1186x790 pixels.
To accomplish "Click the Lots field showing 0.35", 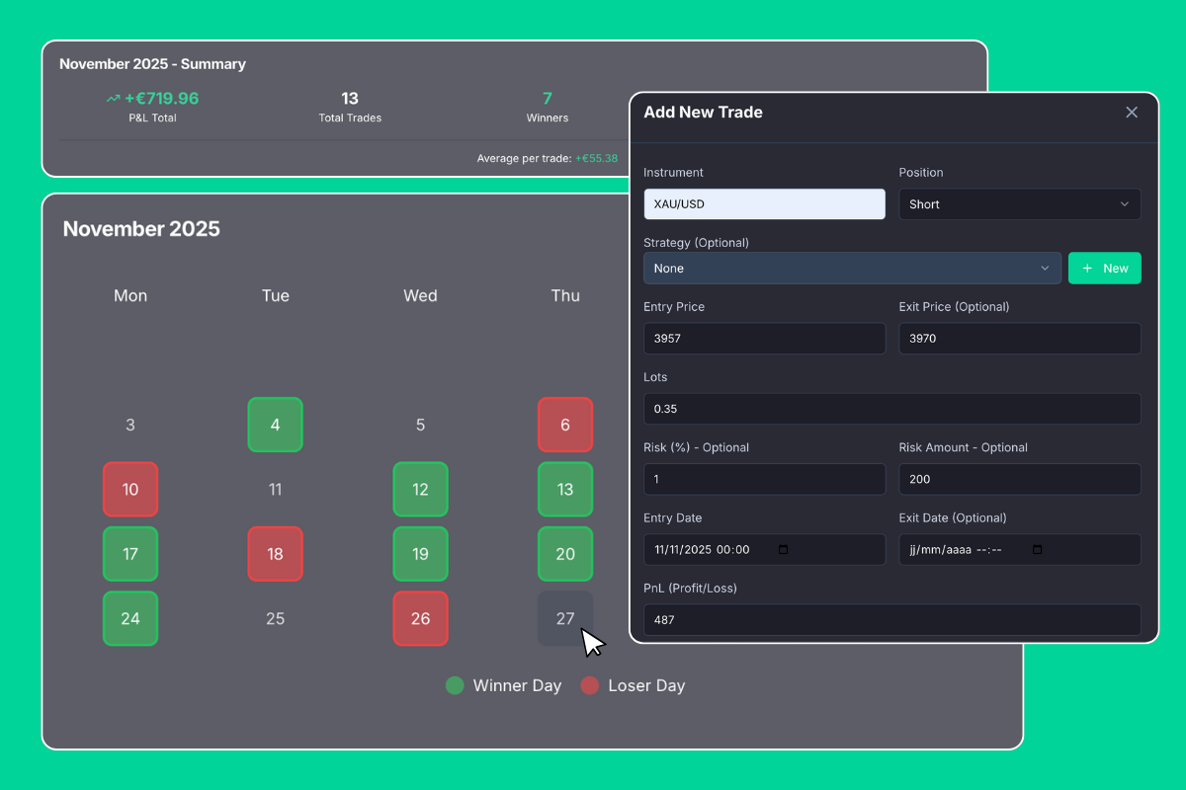I will point(891,409).
